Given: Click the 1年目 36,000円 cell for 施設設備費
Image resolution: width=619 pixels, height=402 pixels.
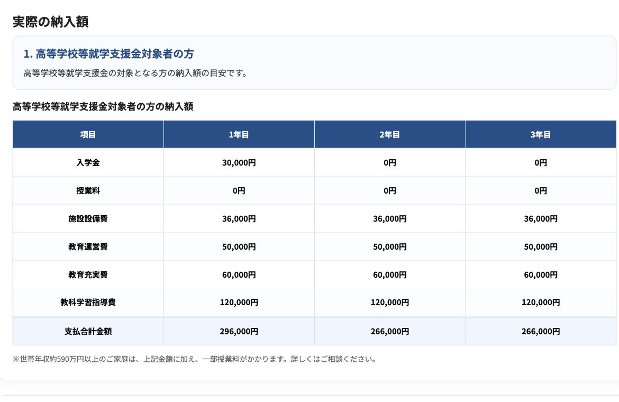Looking at the screenshot, I should pyautogui.click(x=239, y=218).
